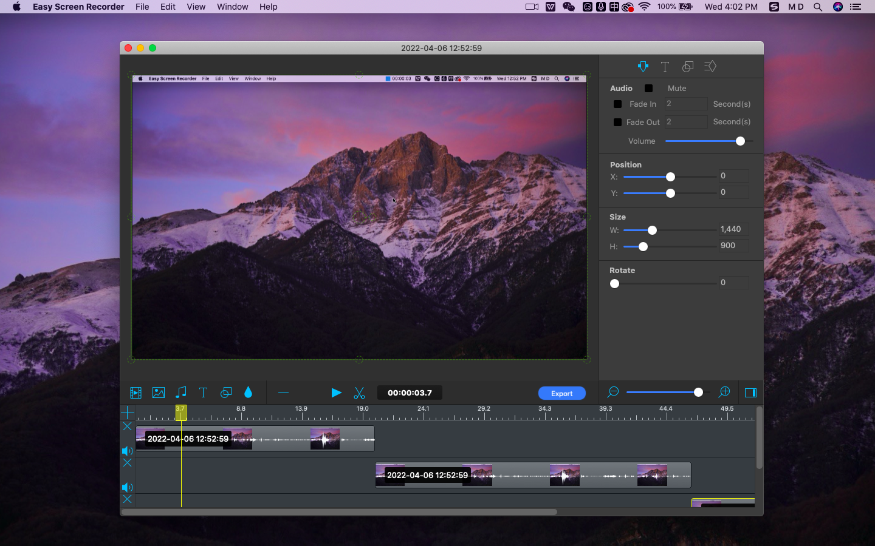This screenshot has height=546, width=875.
Task: Open the shapes tab in properties panel
Action: pyautogui.click(x=688, y=67)
